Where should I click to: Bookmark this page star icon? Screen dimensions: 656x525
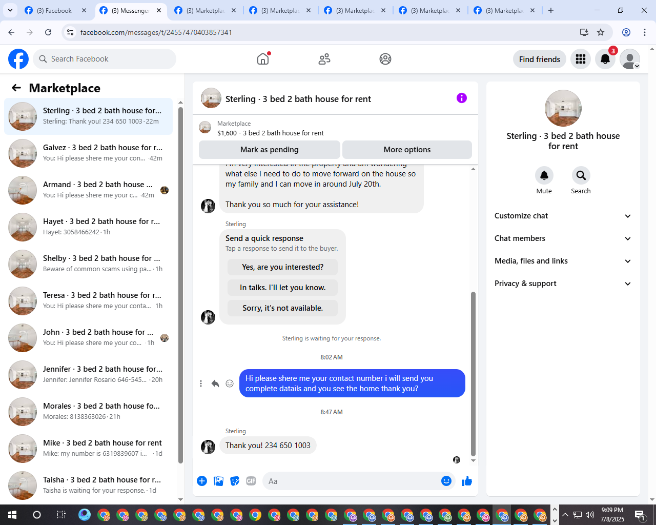click(601, 32)
